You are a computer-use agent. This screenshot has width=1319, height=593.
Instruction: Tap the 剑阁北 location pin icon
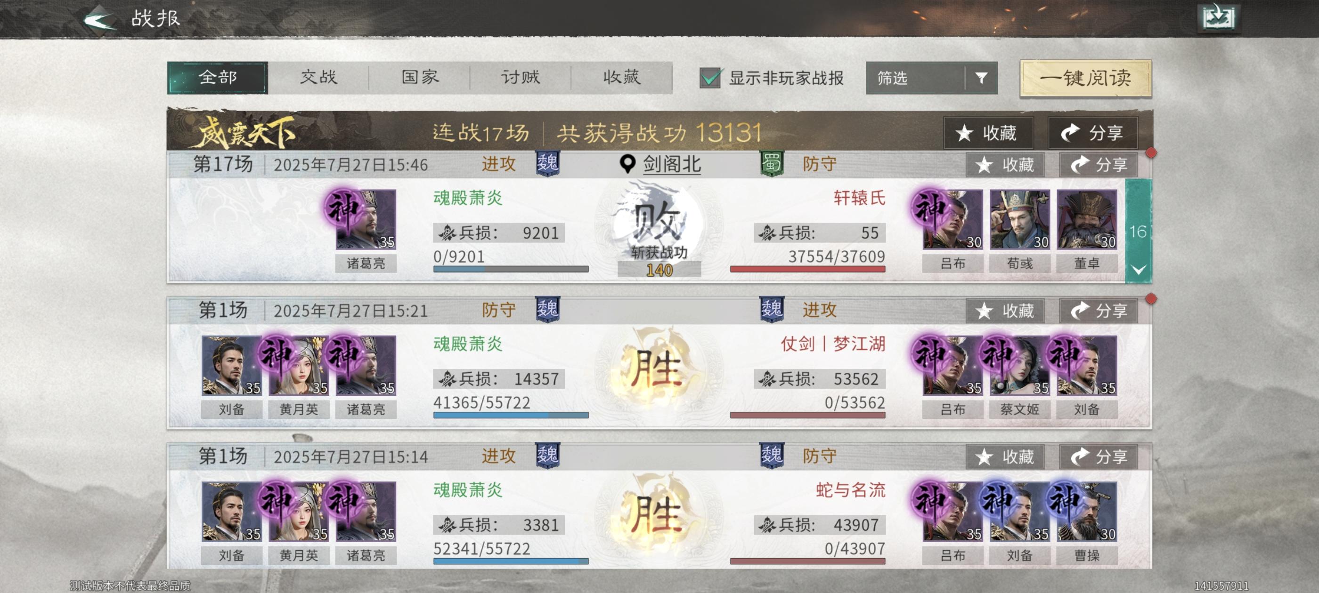pos(627,164)
